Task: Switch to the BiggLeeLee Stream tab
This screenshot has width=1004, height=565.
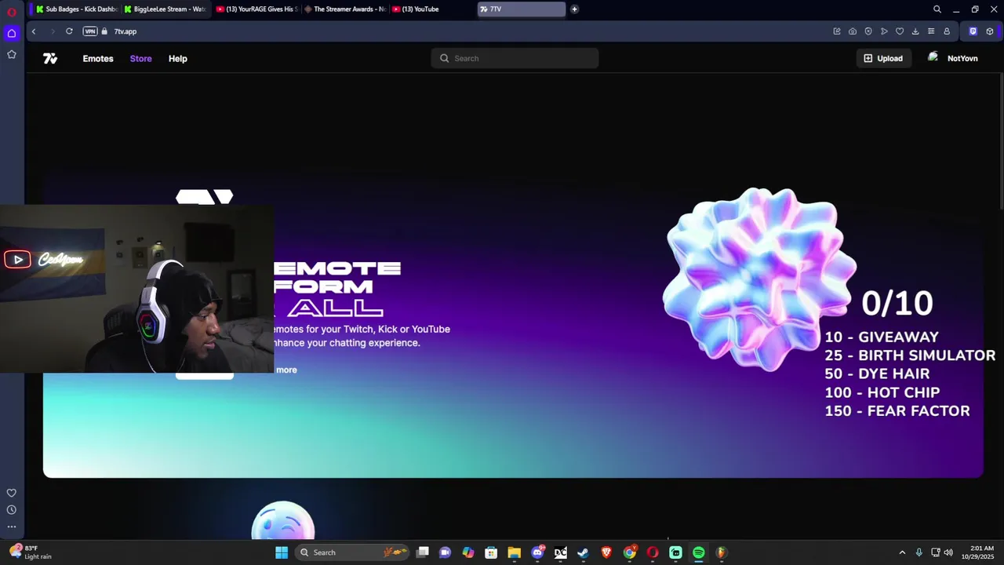Action: coord(165,9)
